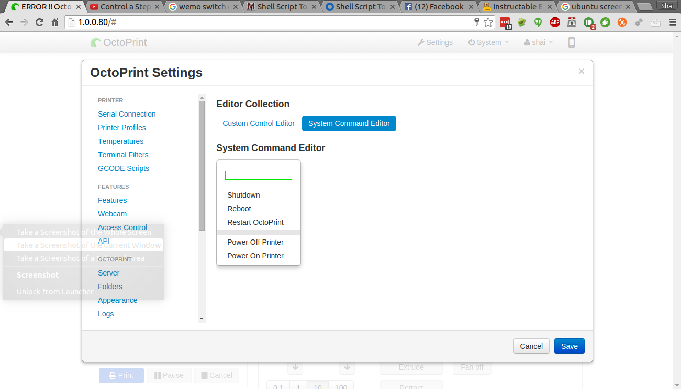Open Features settings

[x=112, y=200]
